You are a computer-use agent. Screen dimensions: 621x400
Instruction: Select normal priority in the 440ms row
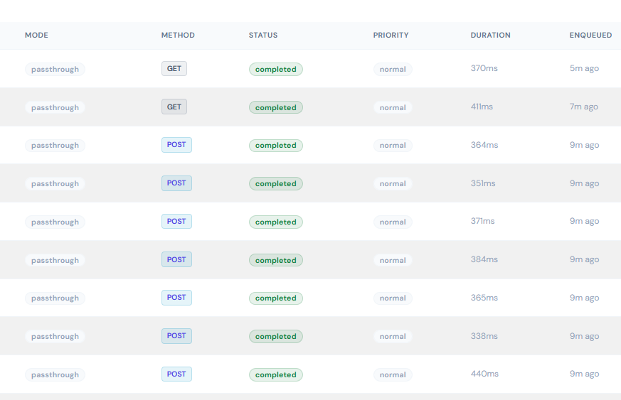(x=393, y=374)
